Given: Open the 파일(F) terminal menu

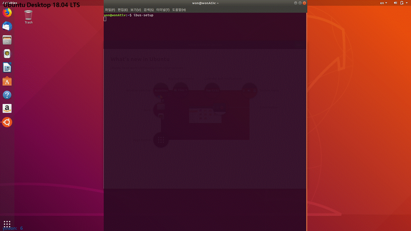Looking at the screenshot, I should (x=110, y=10).
